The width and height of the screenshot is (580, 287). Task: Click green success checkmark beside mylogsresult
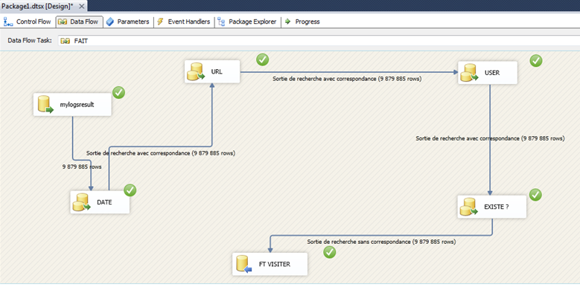118,93
